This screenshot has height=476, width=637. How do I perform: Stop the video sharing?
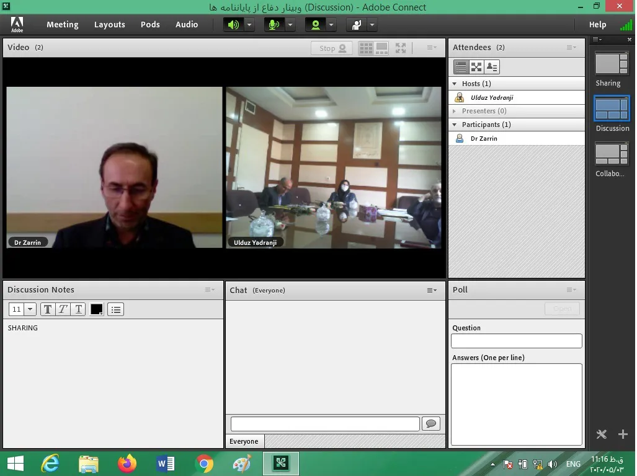point(332,48)
